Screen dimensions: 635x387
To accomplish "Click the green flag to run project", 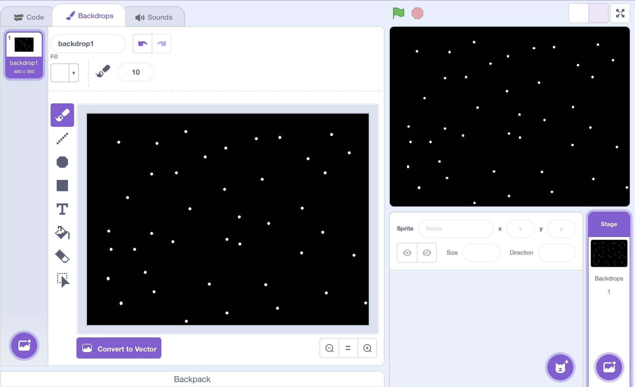I will point(398,13).
